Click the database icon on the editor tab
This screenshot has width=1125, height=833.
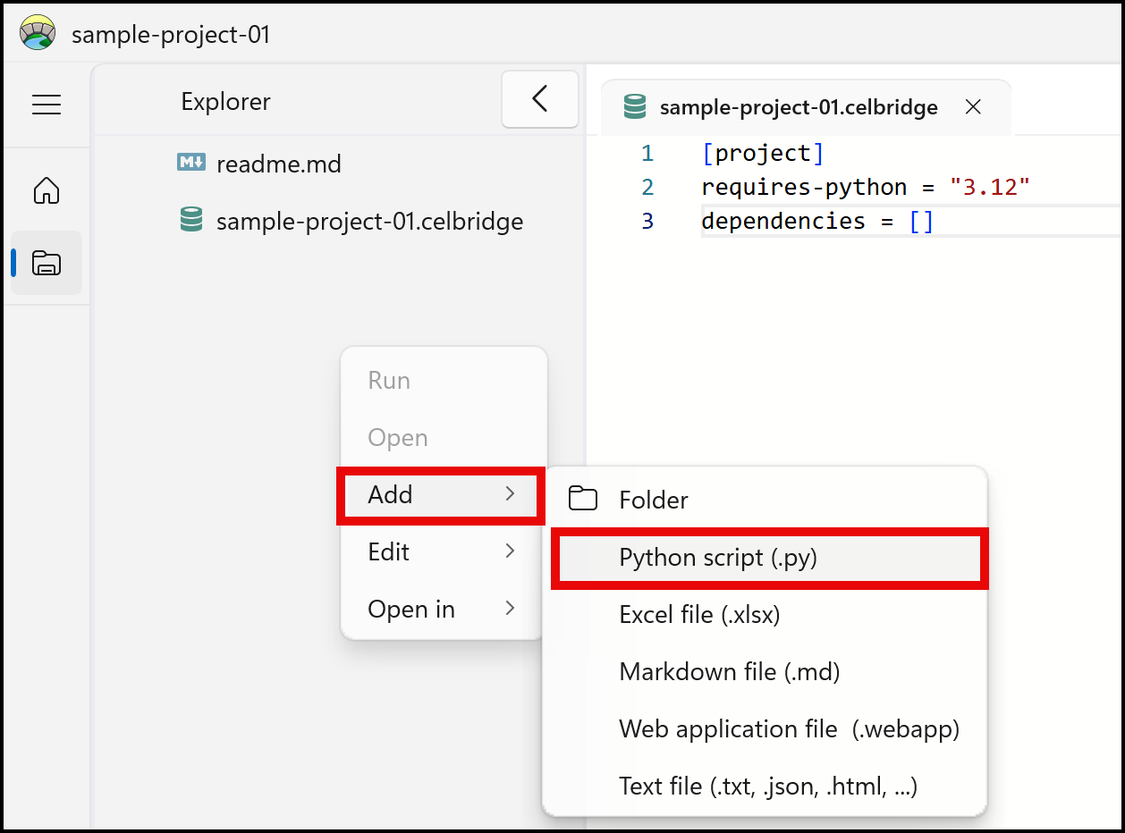[635, 107]
